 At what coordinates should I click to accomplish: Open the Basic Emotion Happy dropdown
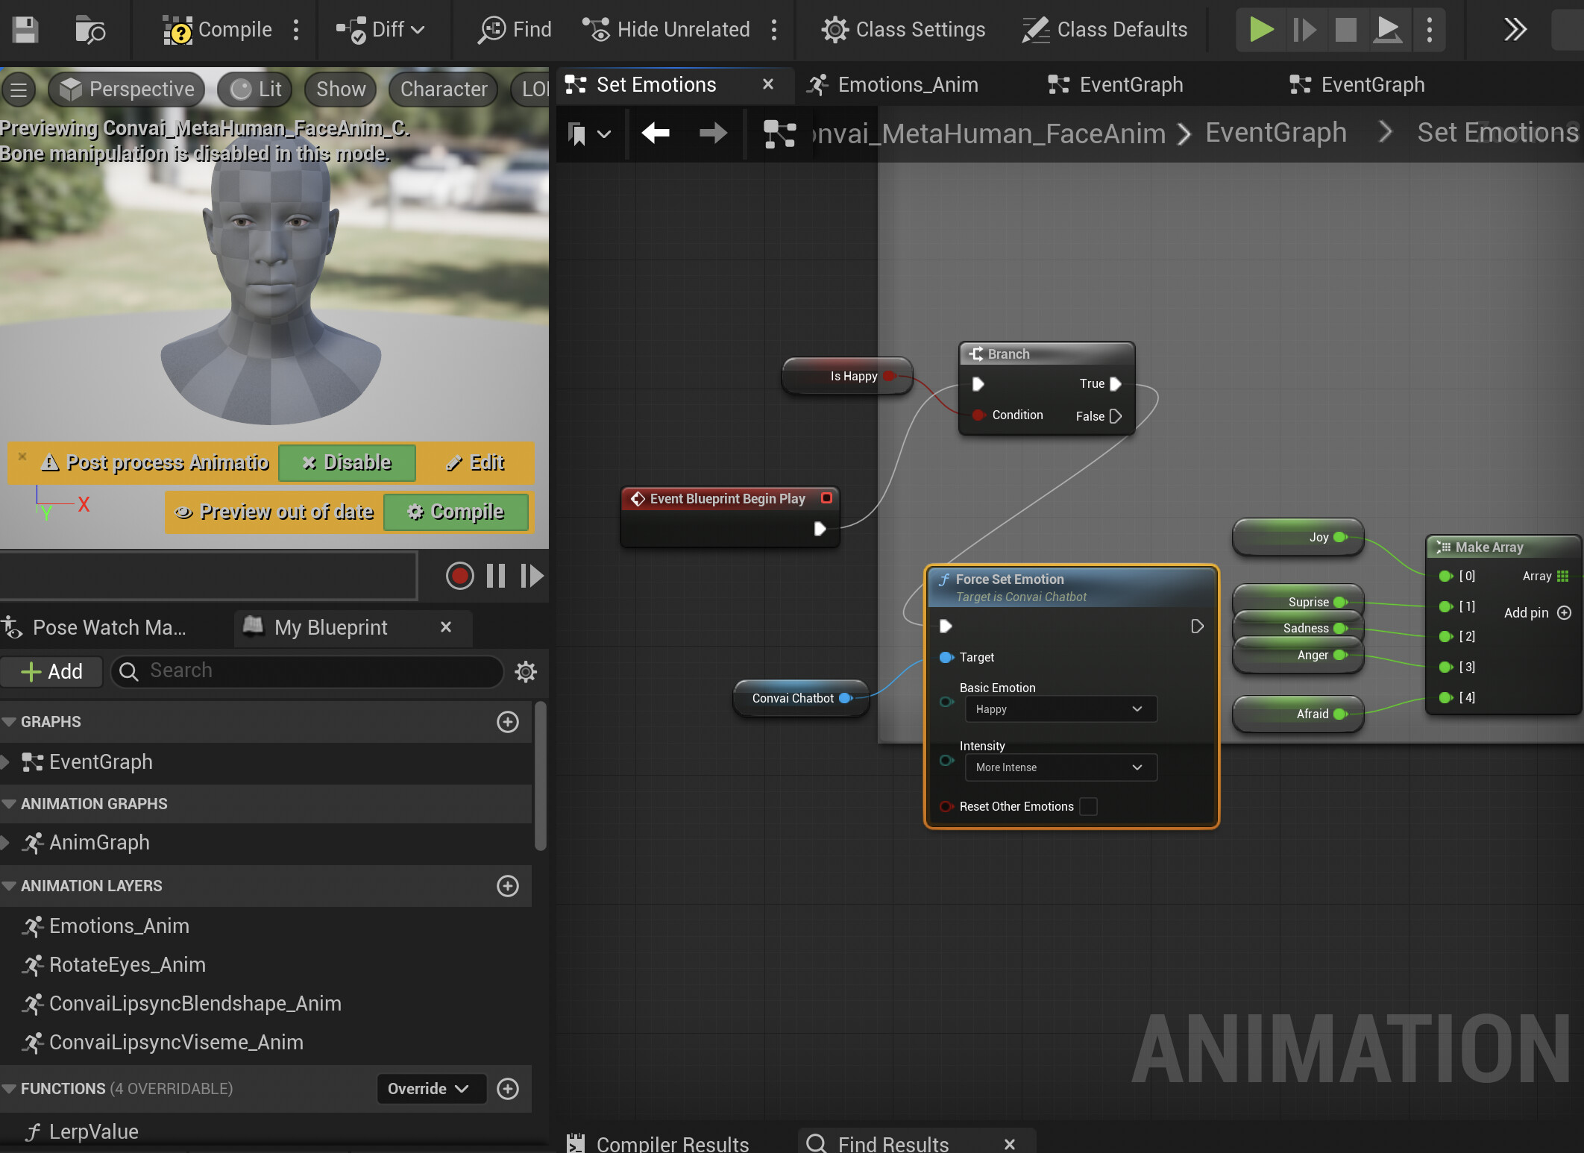pyautogui.click(x=1060, y=709)
